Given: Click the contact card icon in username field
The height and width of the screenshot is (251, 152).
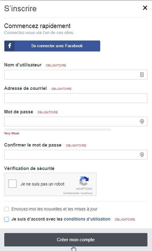Looking at the screenshot, I should tap(142, 75).
